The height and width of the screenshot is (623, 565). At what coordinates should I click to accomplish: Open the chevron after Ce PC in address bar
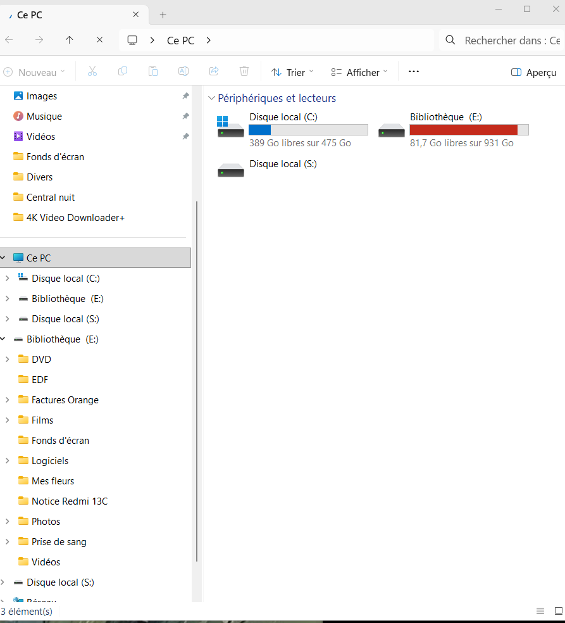point(209,40)
